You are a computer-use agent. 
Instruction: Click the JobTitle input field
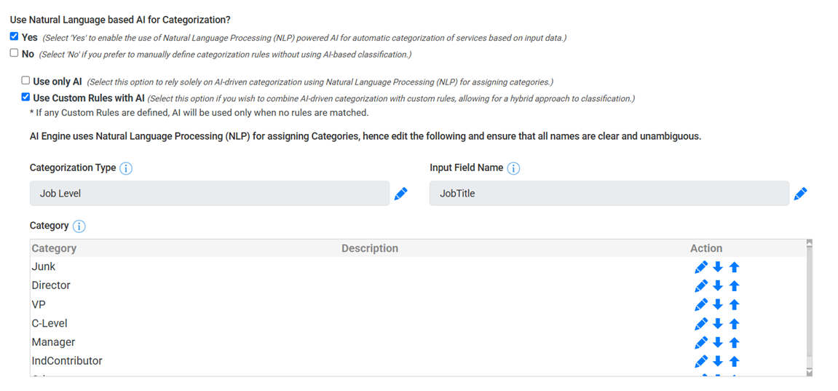point(609,194)
